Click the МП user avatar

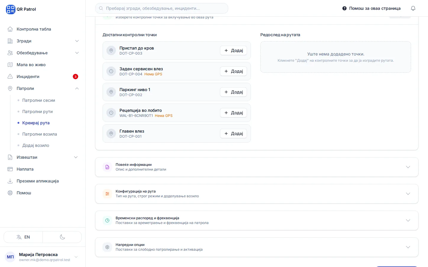tap(10, 257)
